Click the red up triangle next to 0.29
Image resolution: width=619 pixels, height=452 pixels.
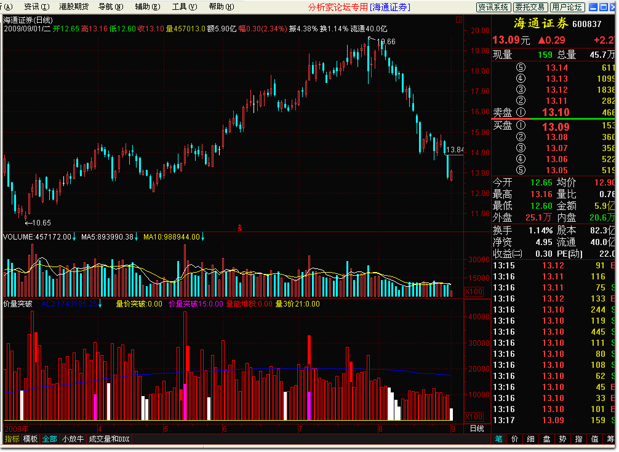[541, 40]
